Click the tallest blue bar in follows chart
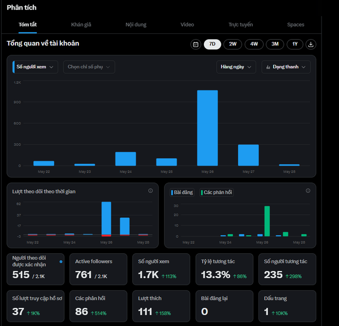This screenshot has height=326, width=339. pyautogui.click(x=106, y=218)
